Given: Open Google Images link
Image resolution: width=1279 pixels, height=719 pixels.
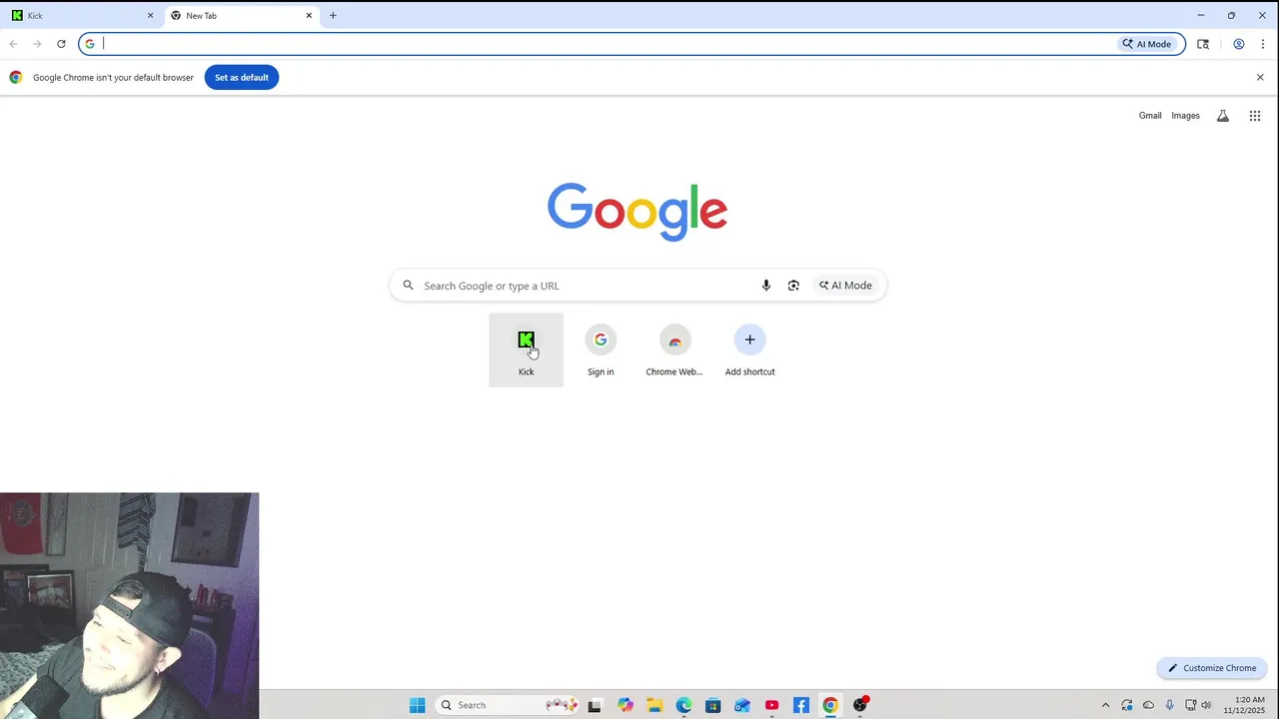Looking at the screenshot, I should (1185, 116).
